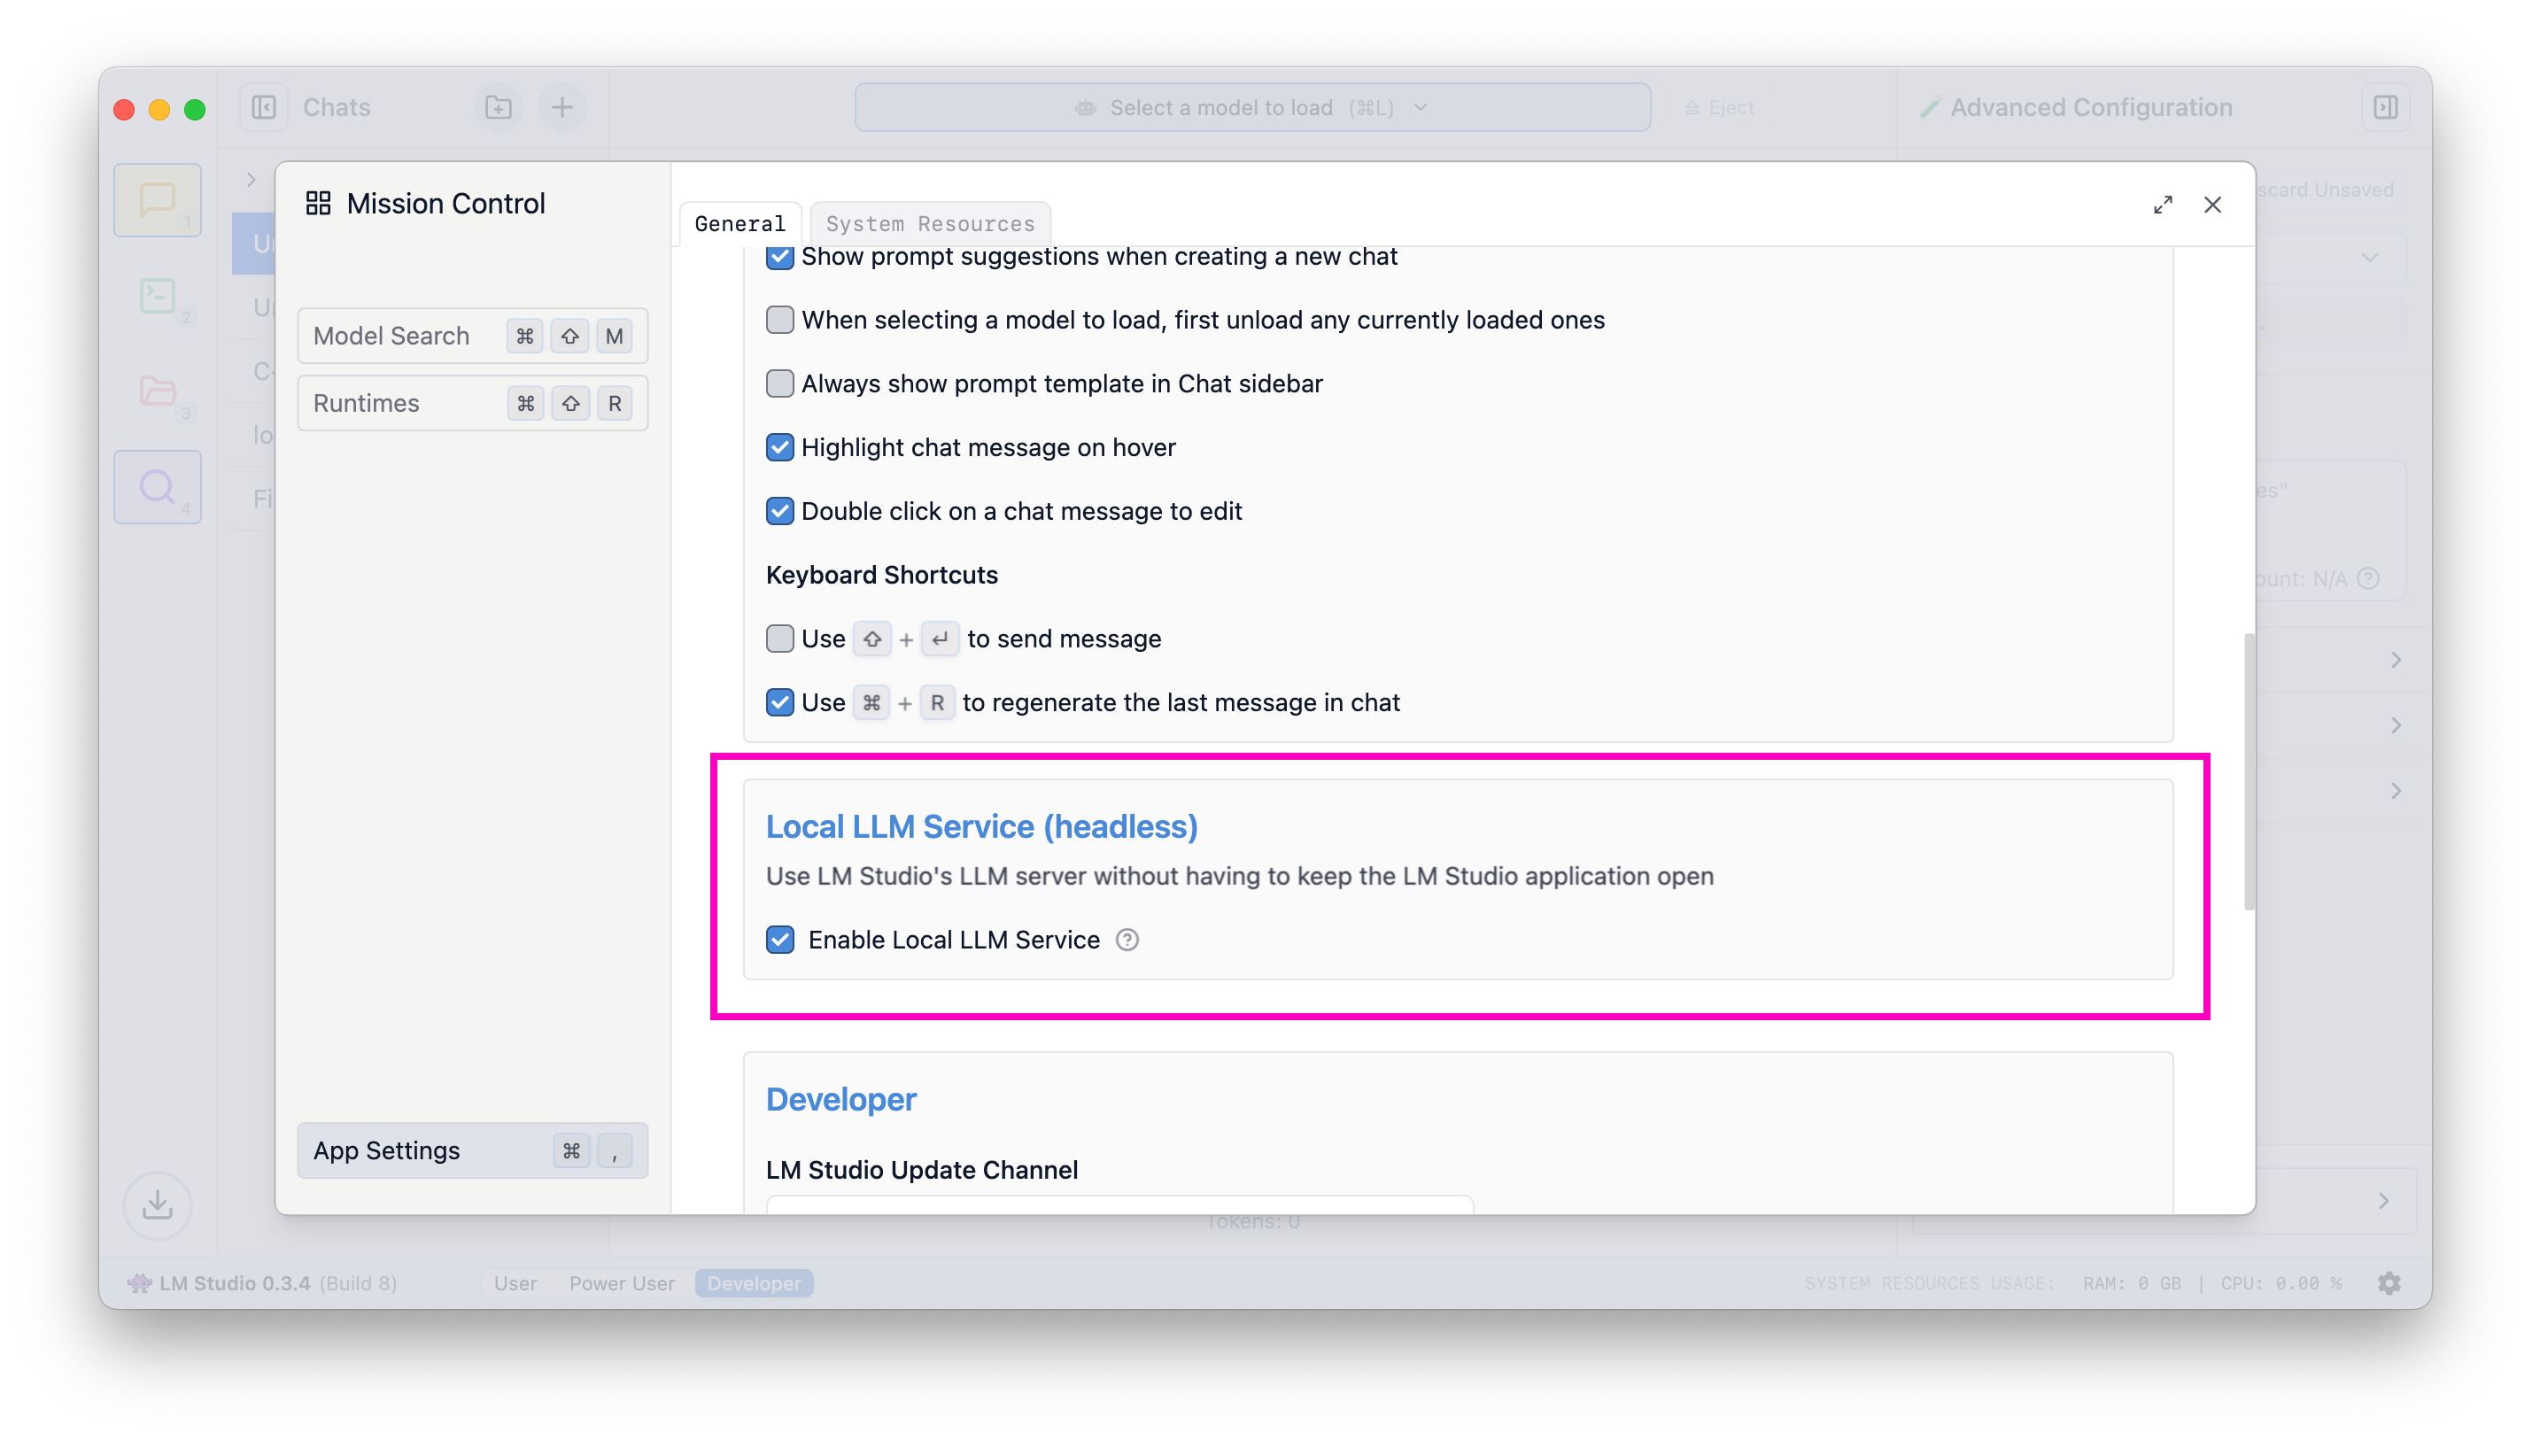Open the Developer terminal sidebar icon
Screen dimensions: 2540x1440
[158, 296]
